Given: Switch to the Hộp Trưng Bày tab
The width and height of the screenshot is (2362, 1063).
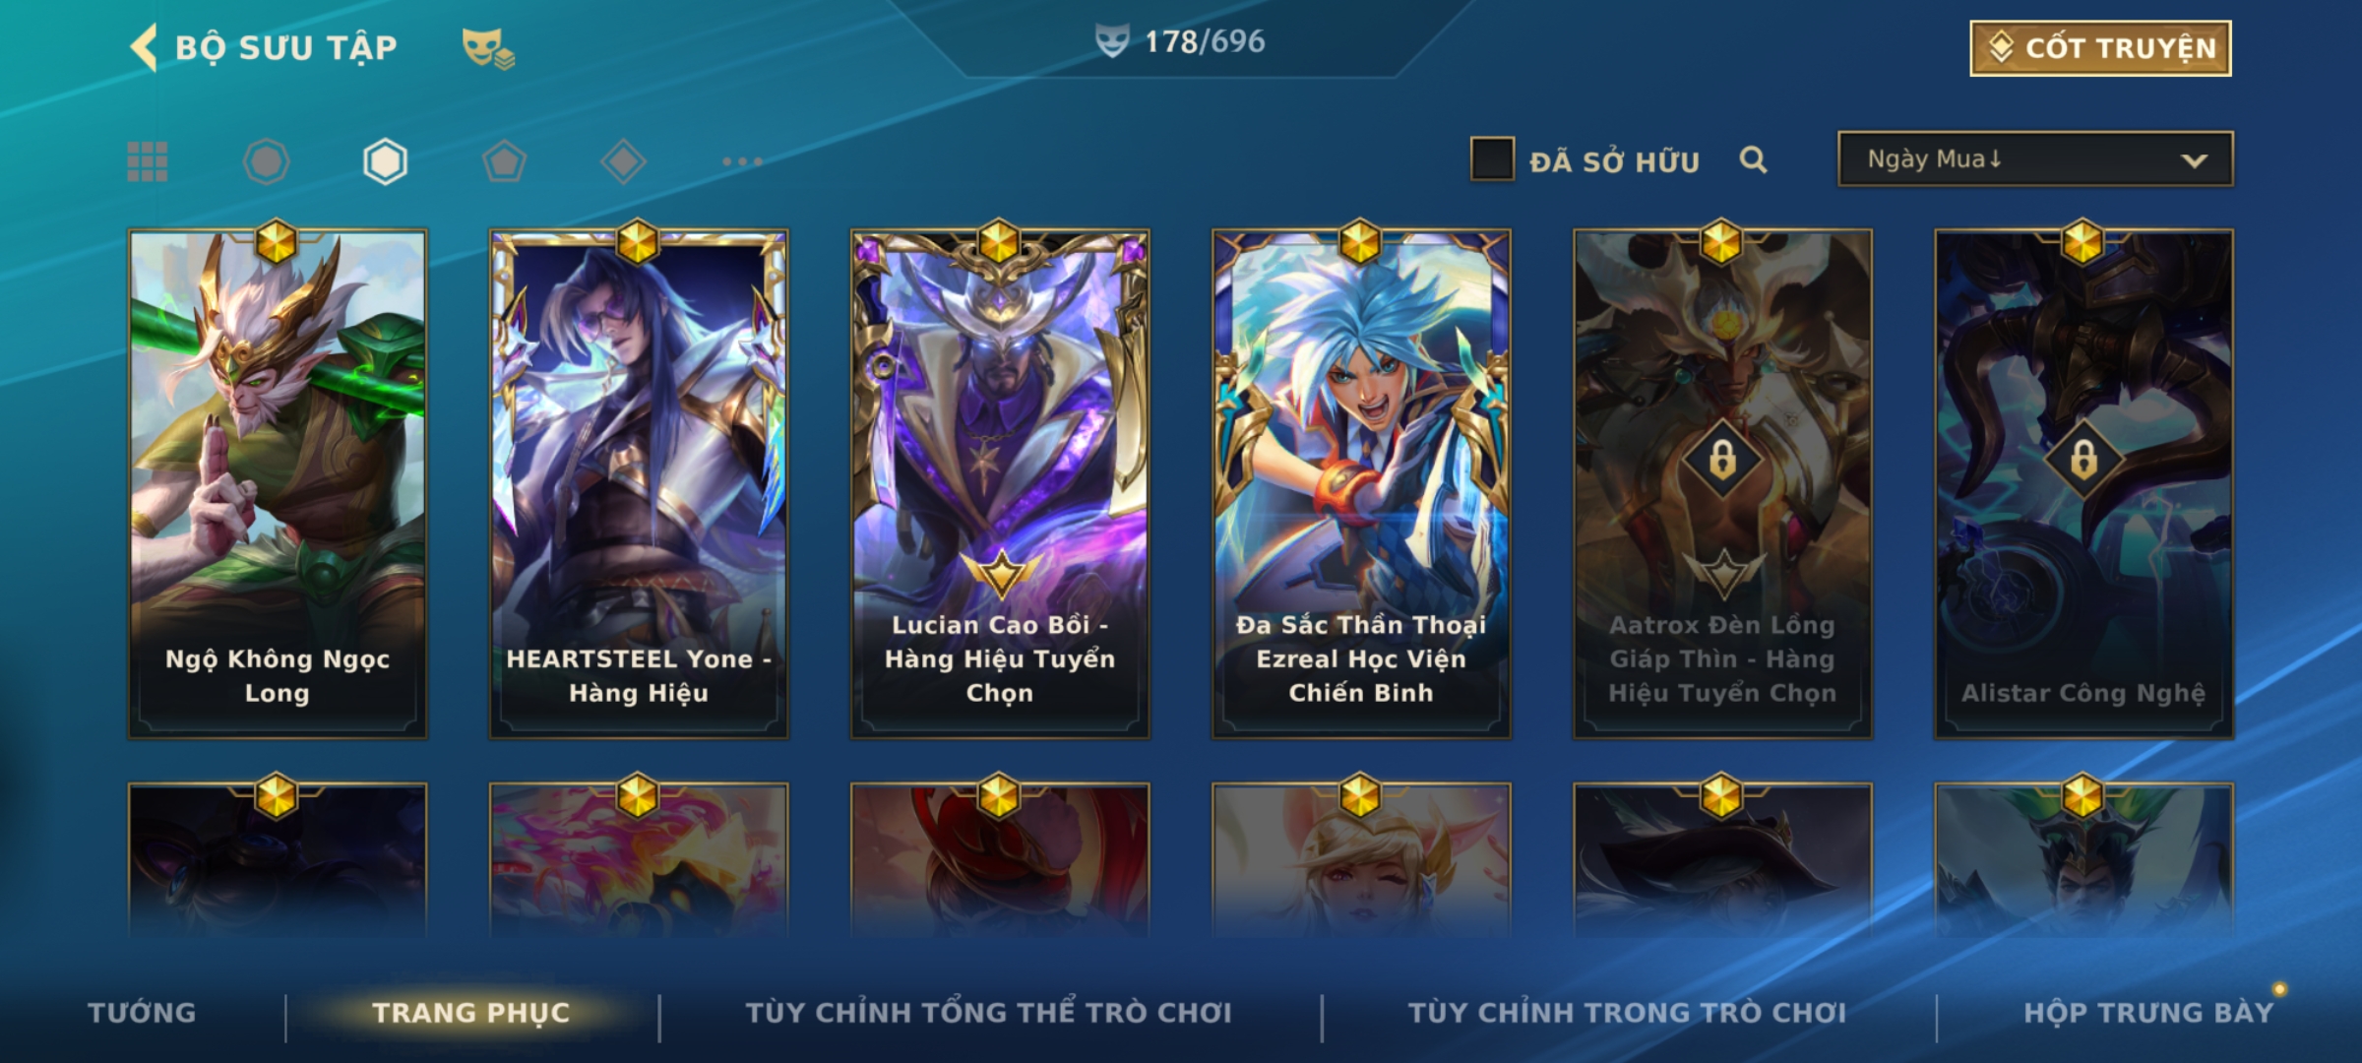Looking at the screenshot, I should 2148,1013.
